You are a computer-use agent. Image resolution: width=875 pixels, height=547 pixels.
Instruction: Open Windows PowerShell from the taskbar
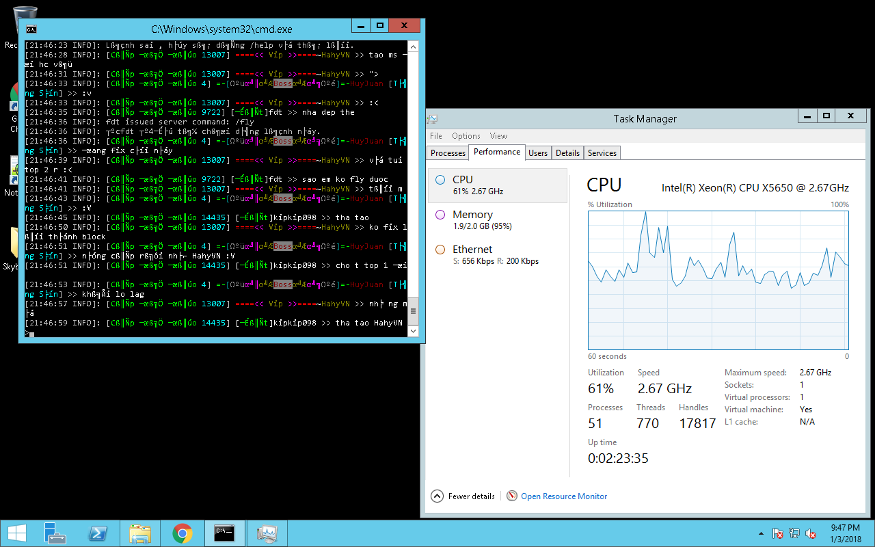[x=98, y=533]
